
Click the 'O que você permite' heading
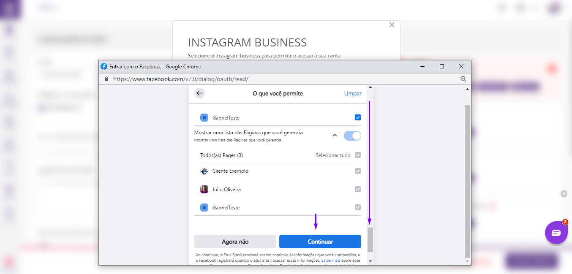coord(278,93)
